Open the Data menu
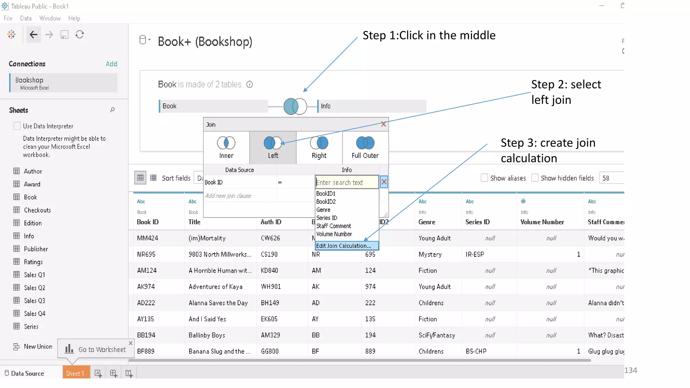The image size is (690, 388). pyautogui.click(x=26, y=18)
